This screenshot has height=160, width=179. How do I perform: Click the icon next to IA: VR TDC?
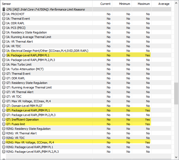click(4, 46)
